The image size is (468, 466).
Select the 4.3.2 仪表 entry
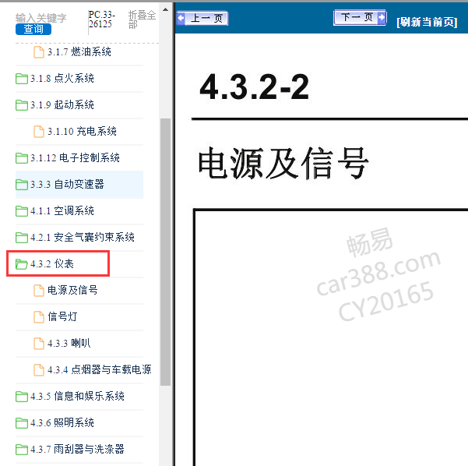(52, 263)
